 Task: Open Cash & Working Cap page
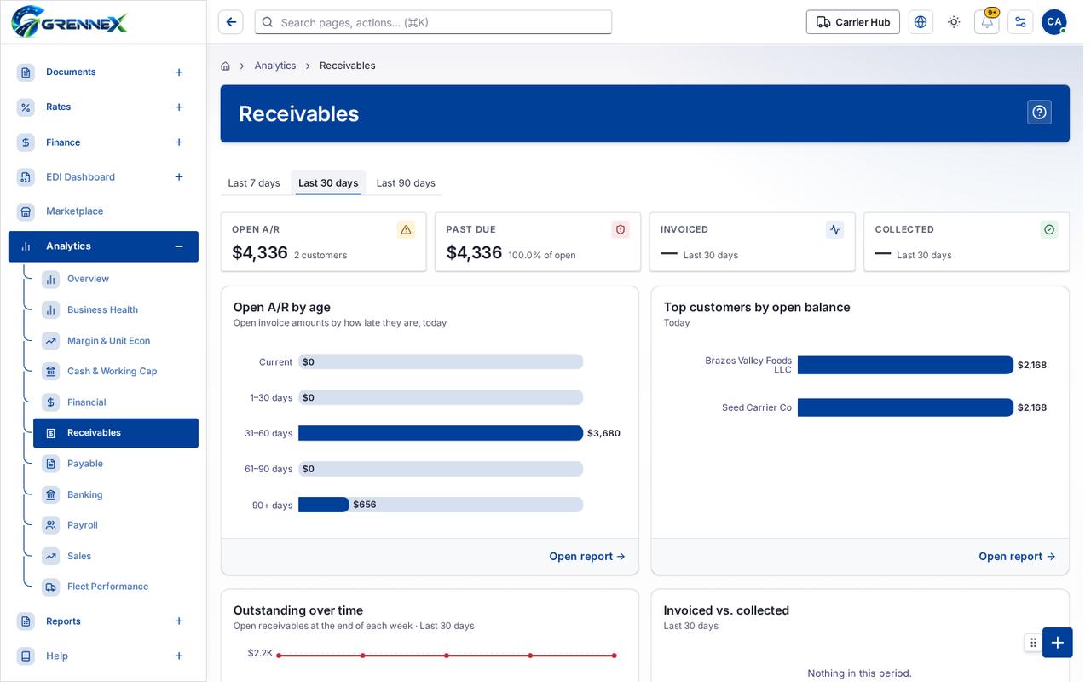tap(116, 372)
